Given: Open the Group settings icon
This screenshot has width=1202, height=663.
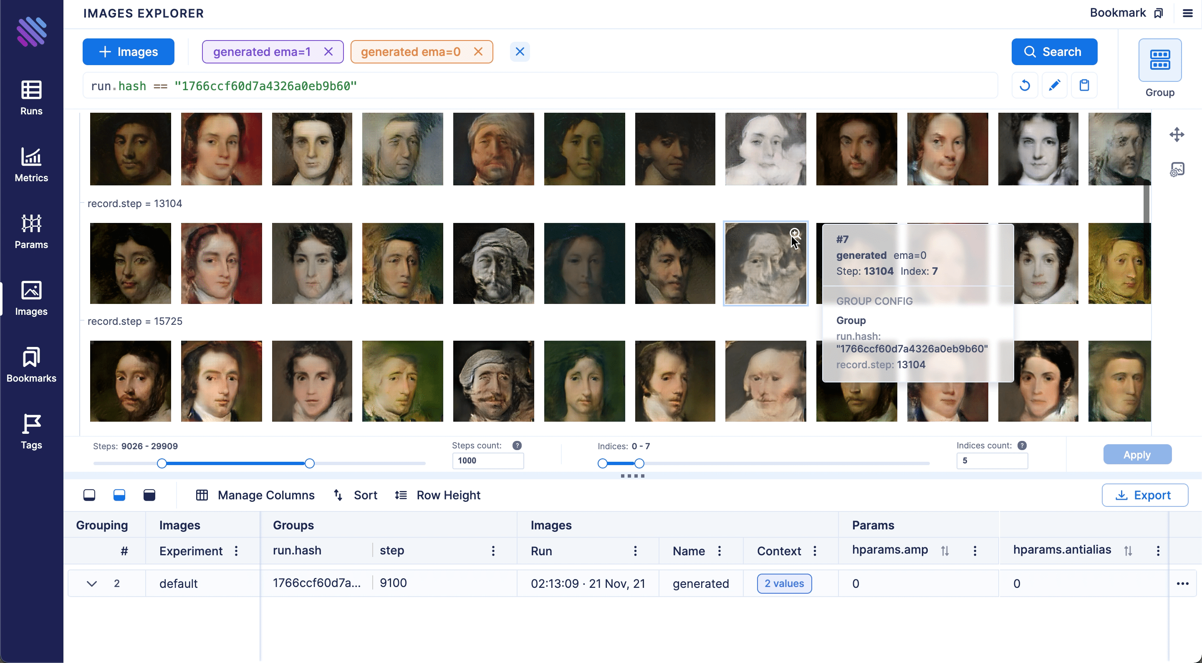Looking at the screenshot, I should pos(1160,60).
